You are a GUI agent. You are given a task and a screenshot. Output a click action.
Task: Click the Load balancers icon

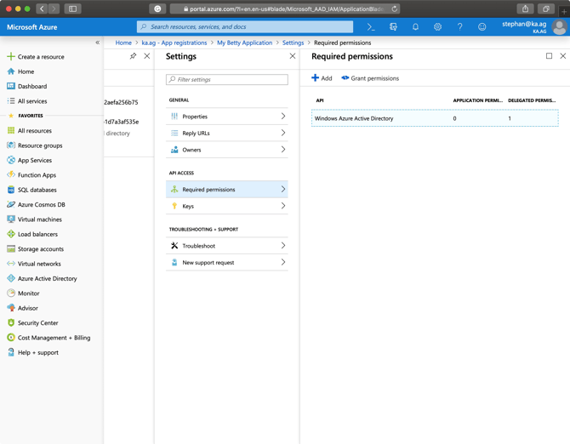11,234
